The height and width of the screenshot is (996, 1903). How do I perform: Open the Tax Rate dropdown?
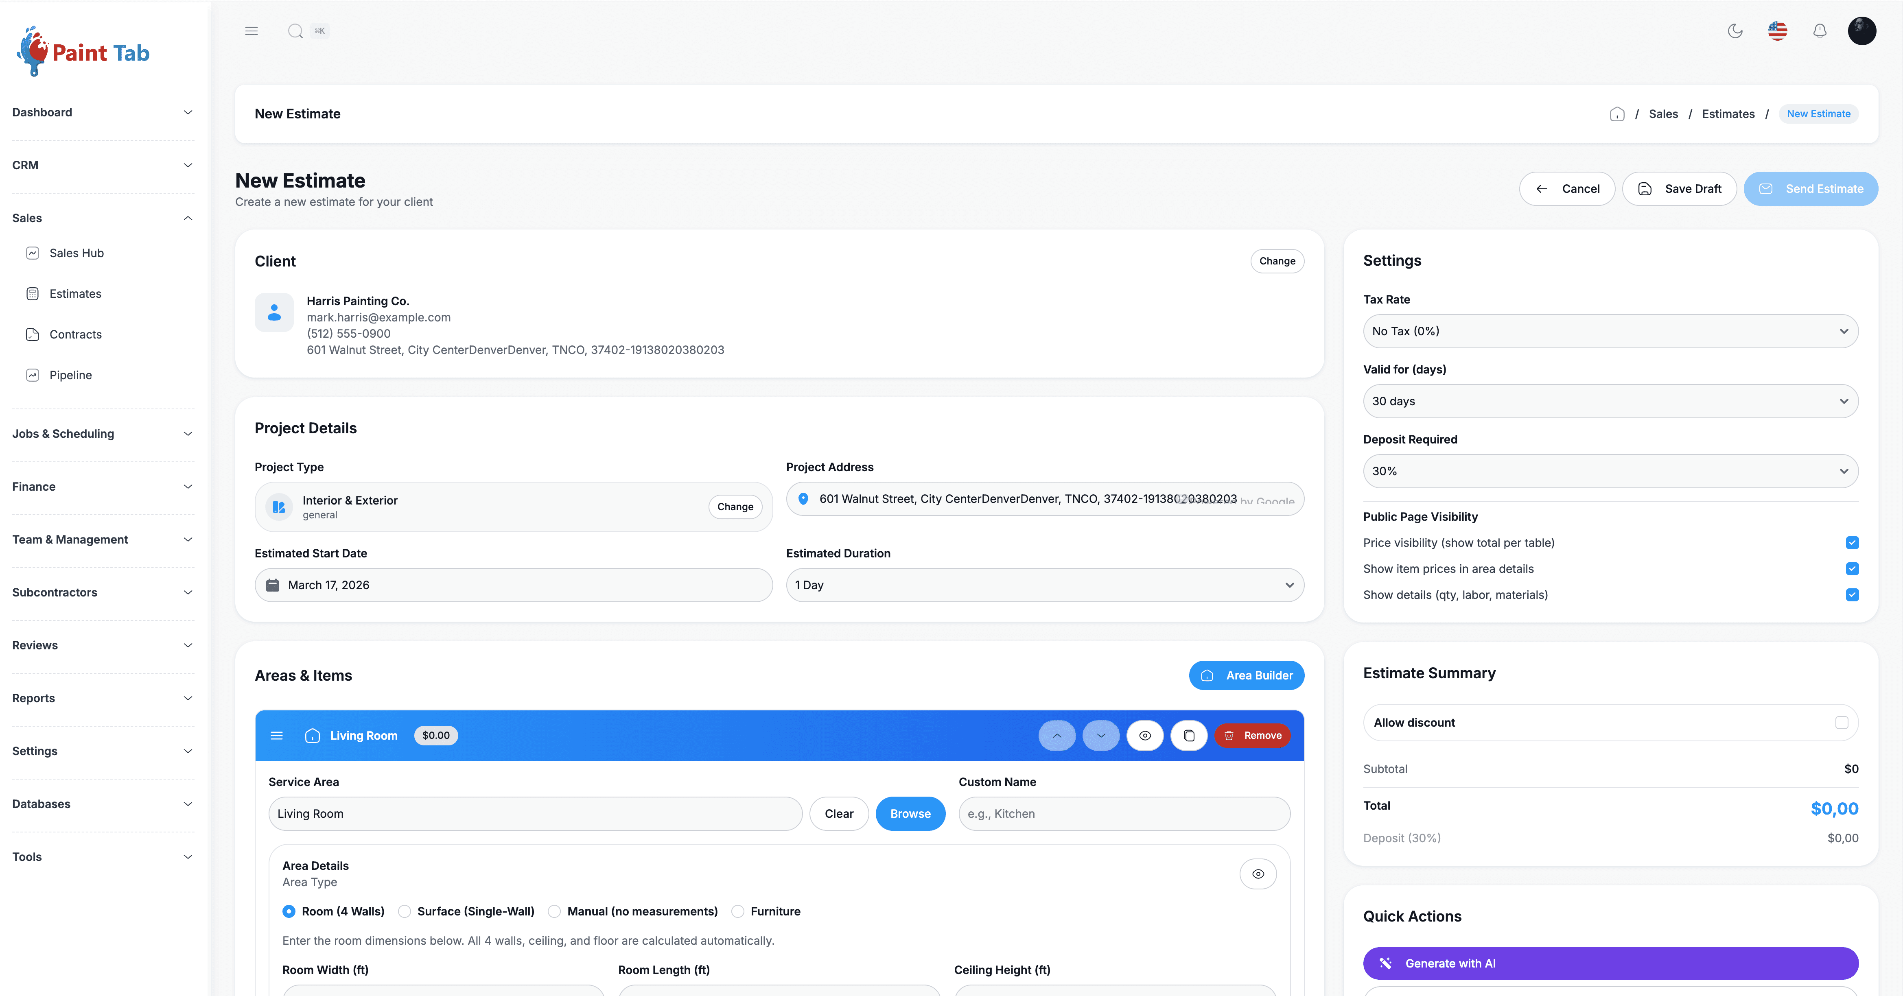click(1610, 332)
